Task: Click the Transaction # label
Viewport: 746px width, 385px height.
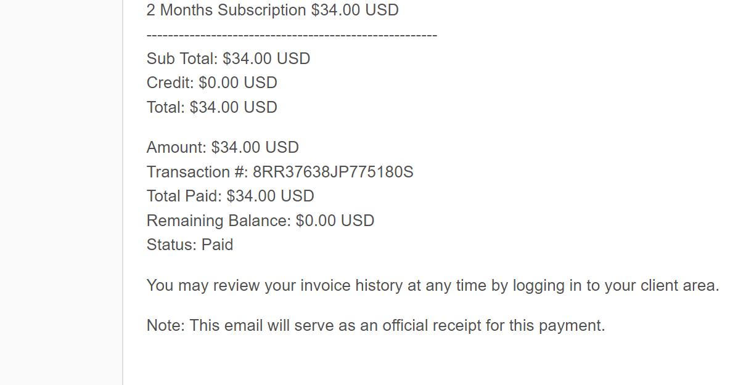Action: (197, 172)
